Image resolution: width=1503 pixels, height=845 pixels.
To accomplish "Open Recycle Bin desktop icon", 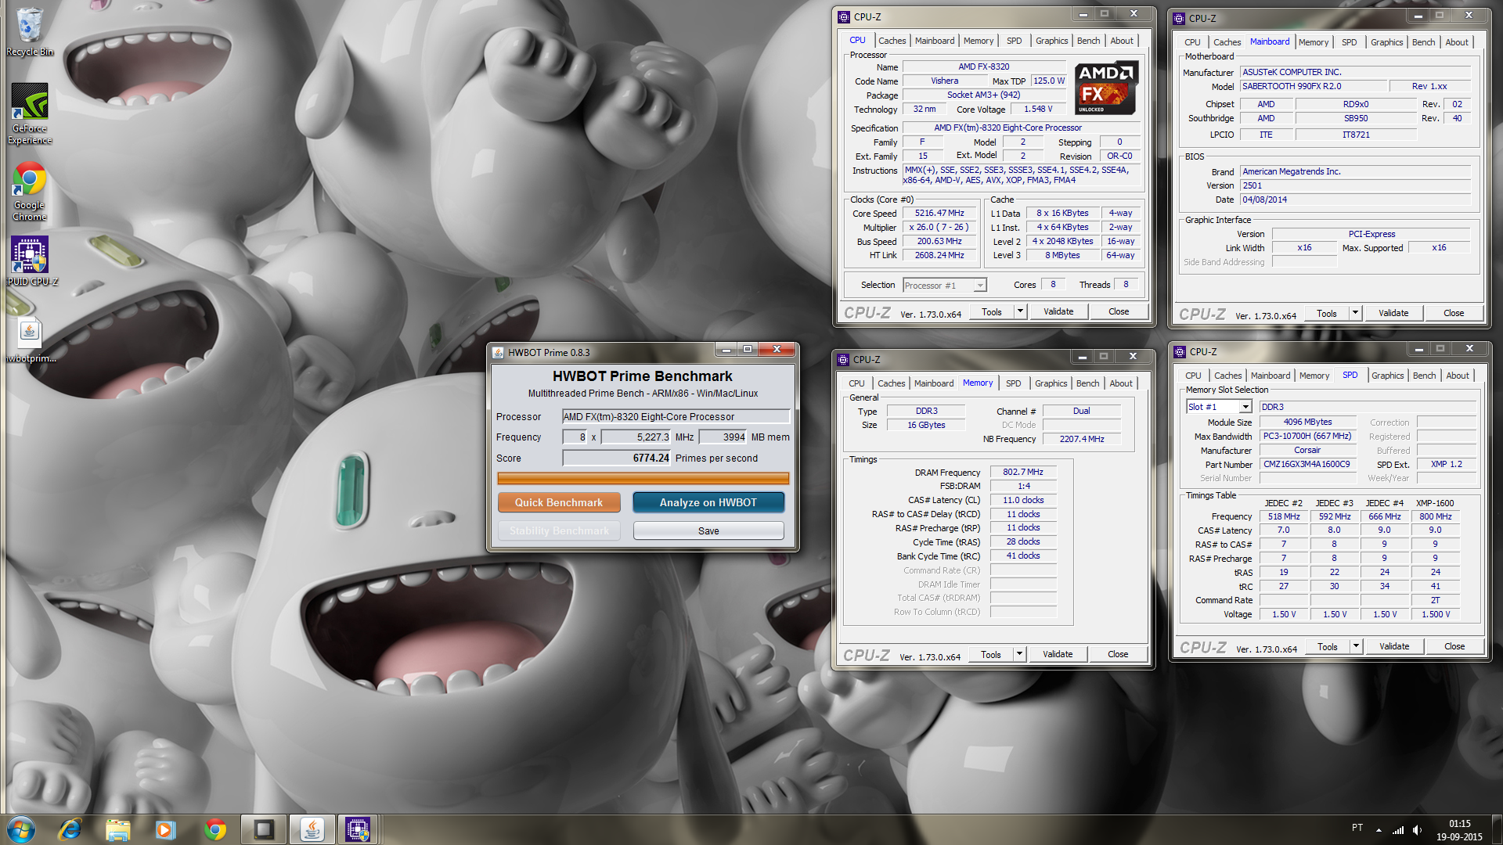I will pos(30,31).
